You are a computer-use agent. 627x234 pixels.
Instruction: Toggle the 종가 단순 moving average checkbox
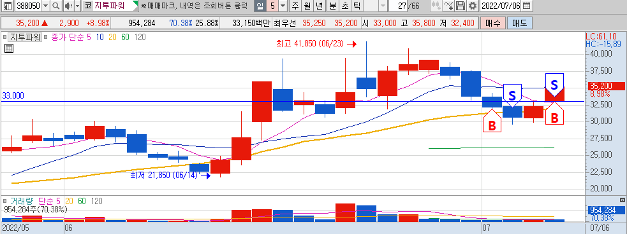click(x=45, y=37)
